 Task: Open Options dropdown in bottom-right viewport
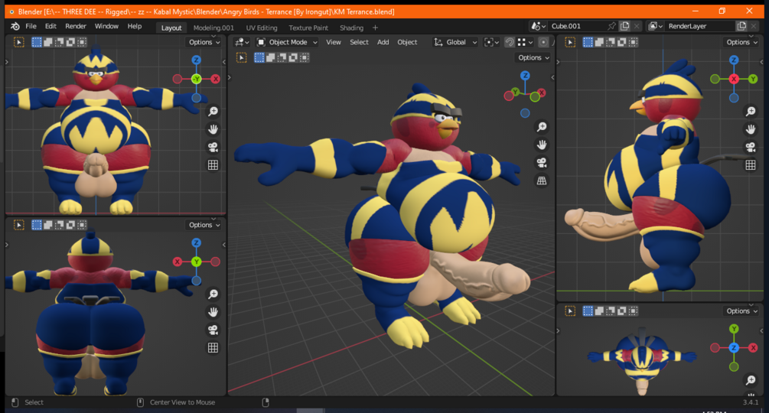741,311
